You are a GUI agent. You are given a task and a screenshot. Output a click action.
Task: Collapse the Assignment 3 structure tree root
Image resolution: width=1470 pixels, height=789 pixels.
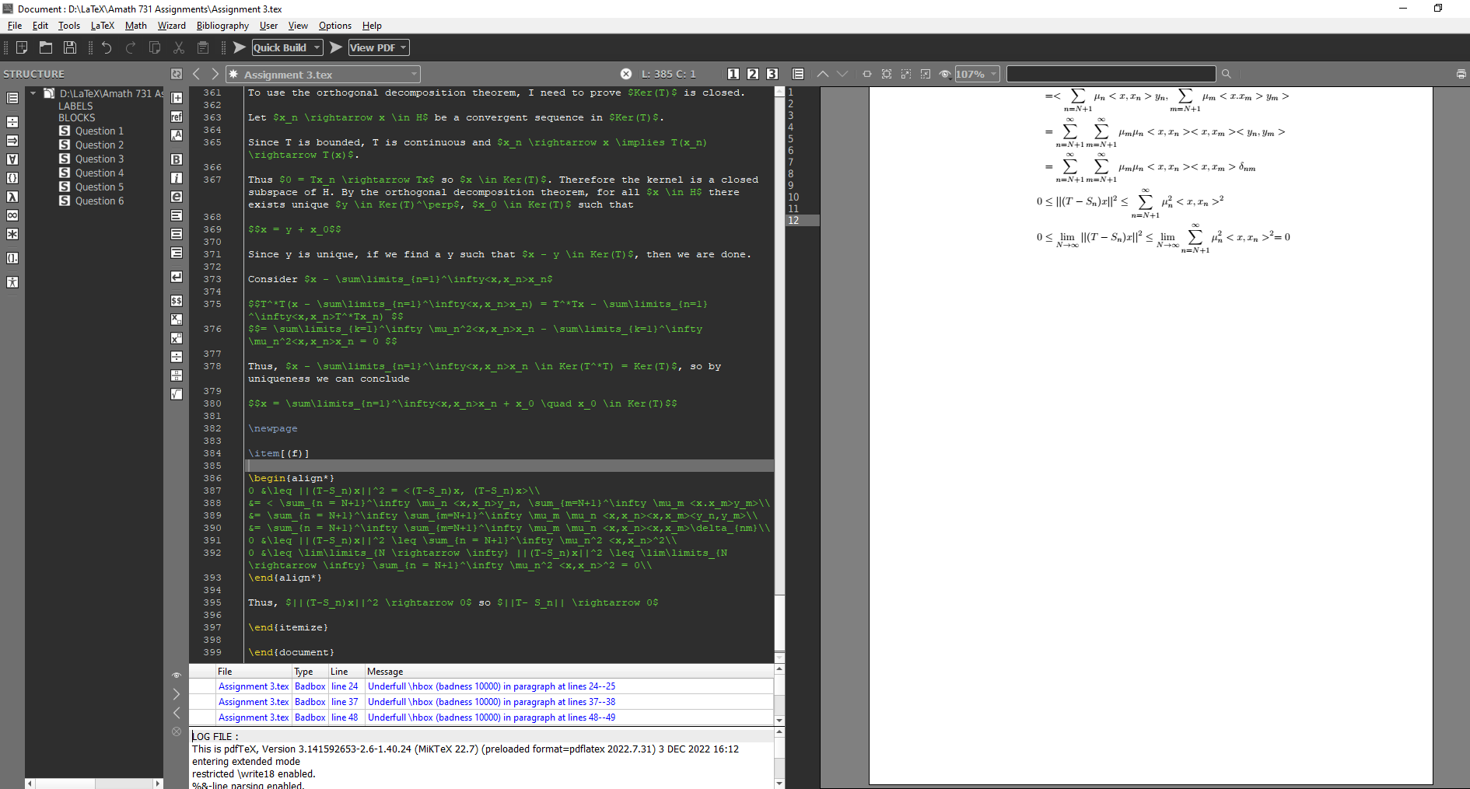[x=33, y=93]
